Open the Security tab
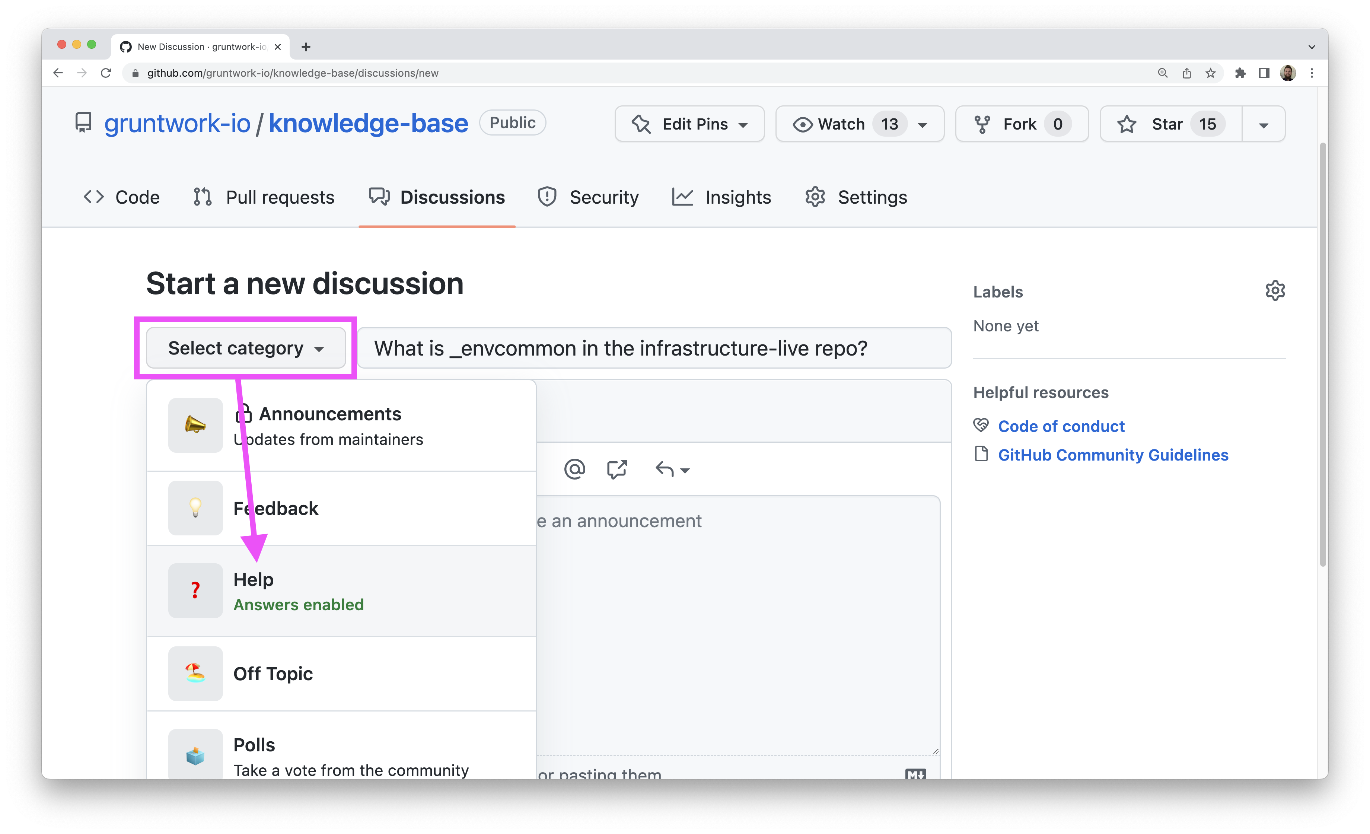The width and height of the screenshot is (1370, 834). [588, 197]
